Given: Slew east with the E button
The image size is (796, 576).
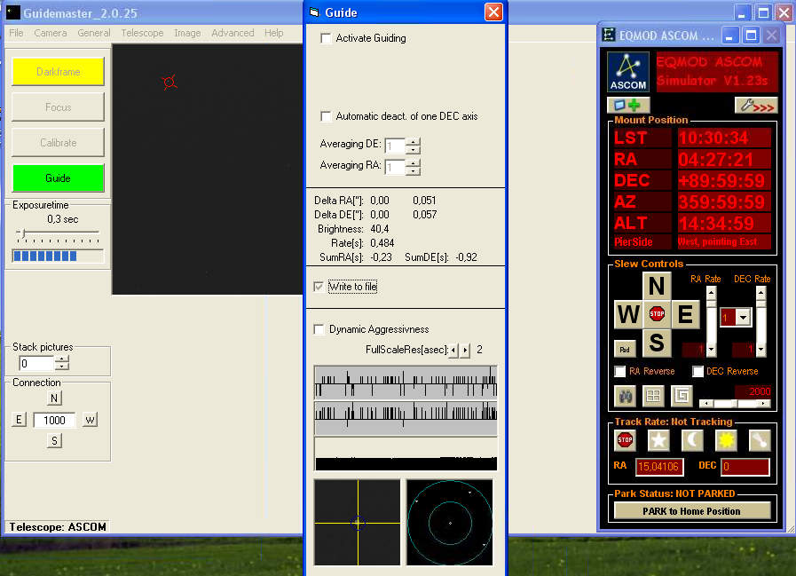Looking at the screenshot, I should click(685, 314).
